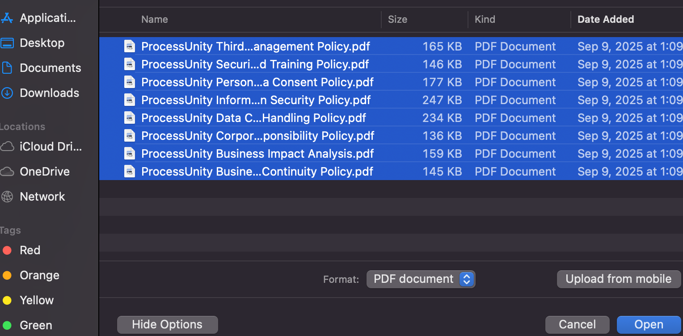683x336 pixels.
Task: Click the 177 KB size cell
Action: tap(442, 82)
